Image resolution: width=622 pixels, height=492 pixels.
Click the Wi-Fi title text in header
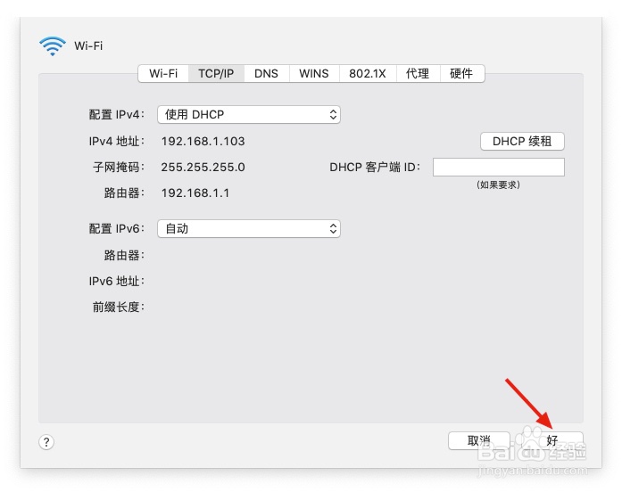[x=88, y=46]
